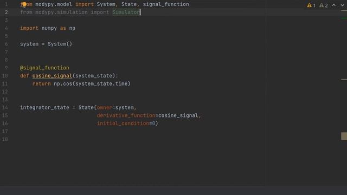Click 'np.cos' in the return statement
This screenshot has height=195, width=347.
(x=63, y=84)
